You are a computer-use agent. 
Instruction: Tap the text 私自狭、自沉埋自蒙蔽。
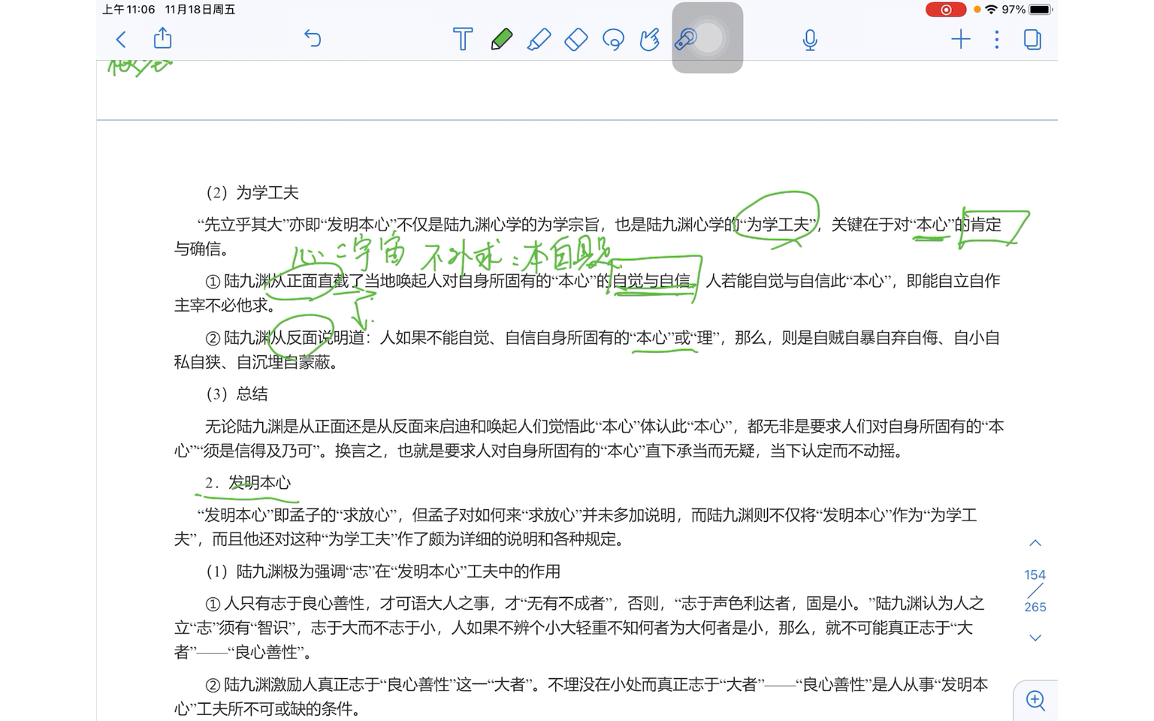[256, 362]
